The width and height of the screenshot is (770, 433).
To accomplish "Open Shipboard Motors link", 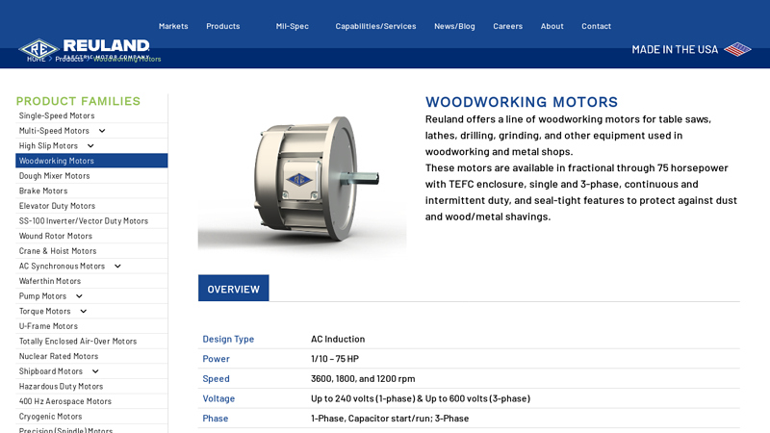I will click(x=51, y=371).
